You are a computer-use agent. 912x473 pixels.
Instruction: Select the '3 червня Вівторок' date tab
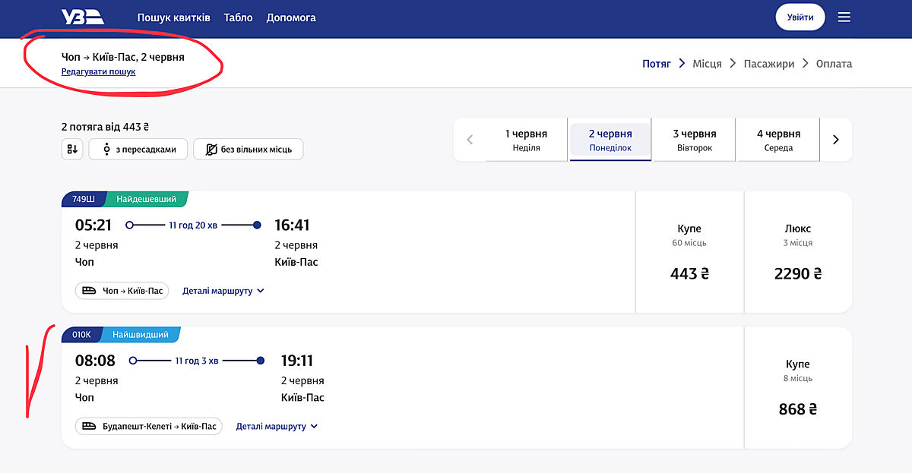pyautogui.click(x=694, y=140)
